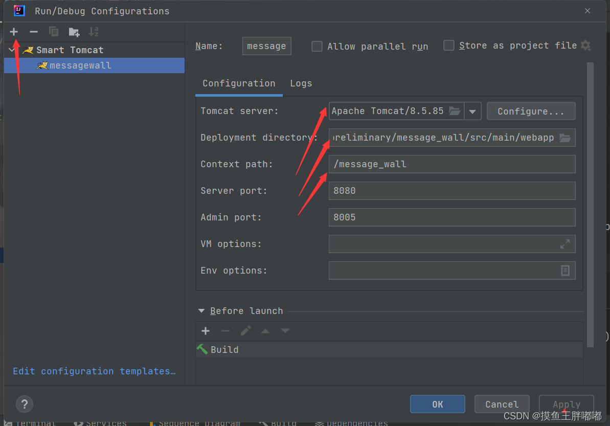Viewport: 610px width, 426px height.
Task: Collapse the Before launch section
Action: tap(201, 311)
